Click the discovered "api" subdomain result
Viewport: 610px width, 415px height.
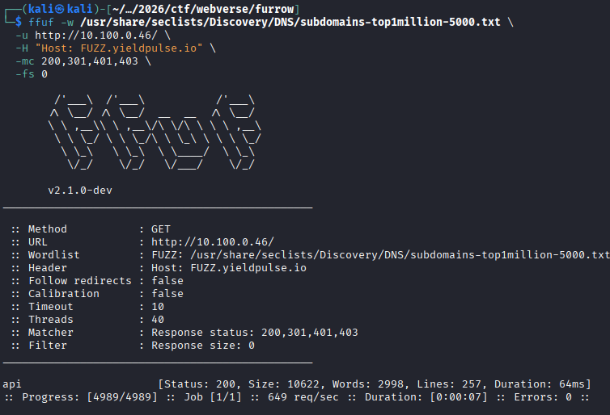tap(12, 384)
